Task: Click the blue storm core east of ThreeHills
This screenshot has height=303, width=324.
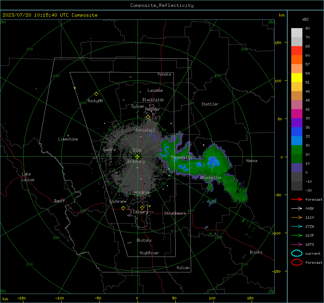Action: [213, 162]
